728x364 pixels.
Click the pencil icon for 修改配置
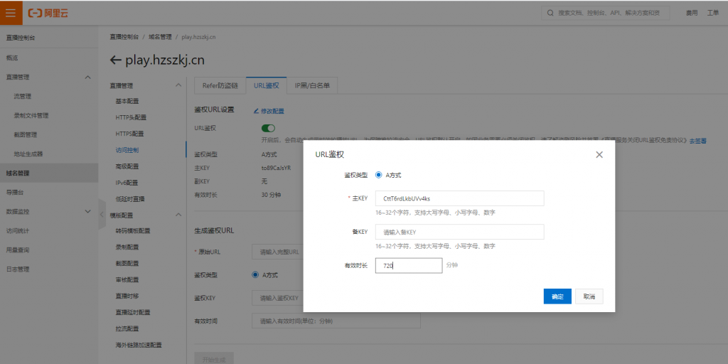click(256, 111)
